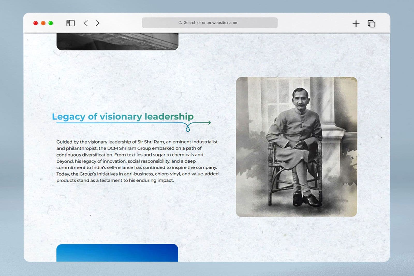Focus the 'Search or enter website name' field
Screen dimensions: 414x276
(210, 23)
